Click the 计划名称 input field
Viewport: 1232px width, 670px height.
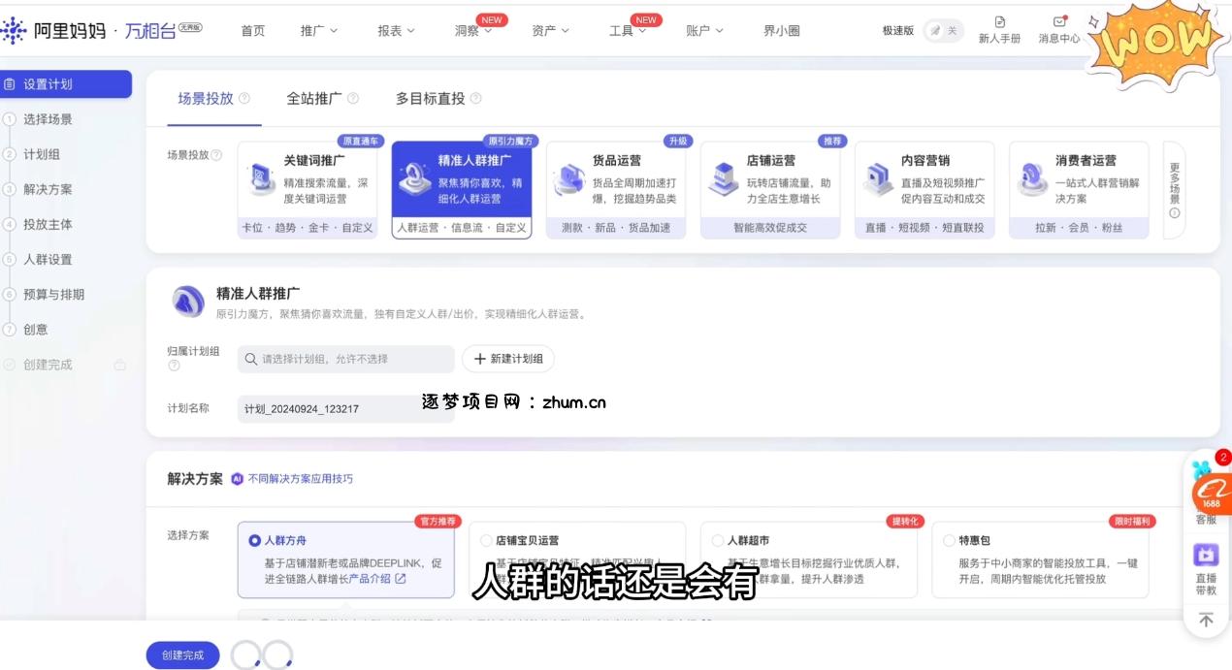tap(344, 409)
